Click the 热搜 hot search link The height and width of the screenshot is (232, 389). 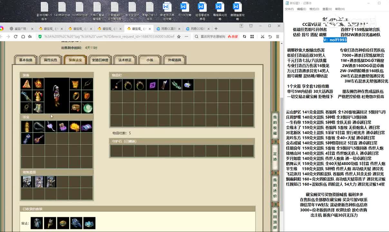232,37
